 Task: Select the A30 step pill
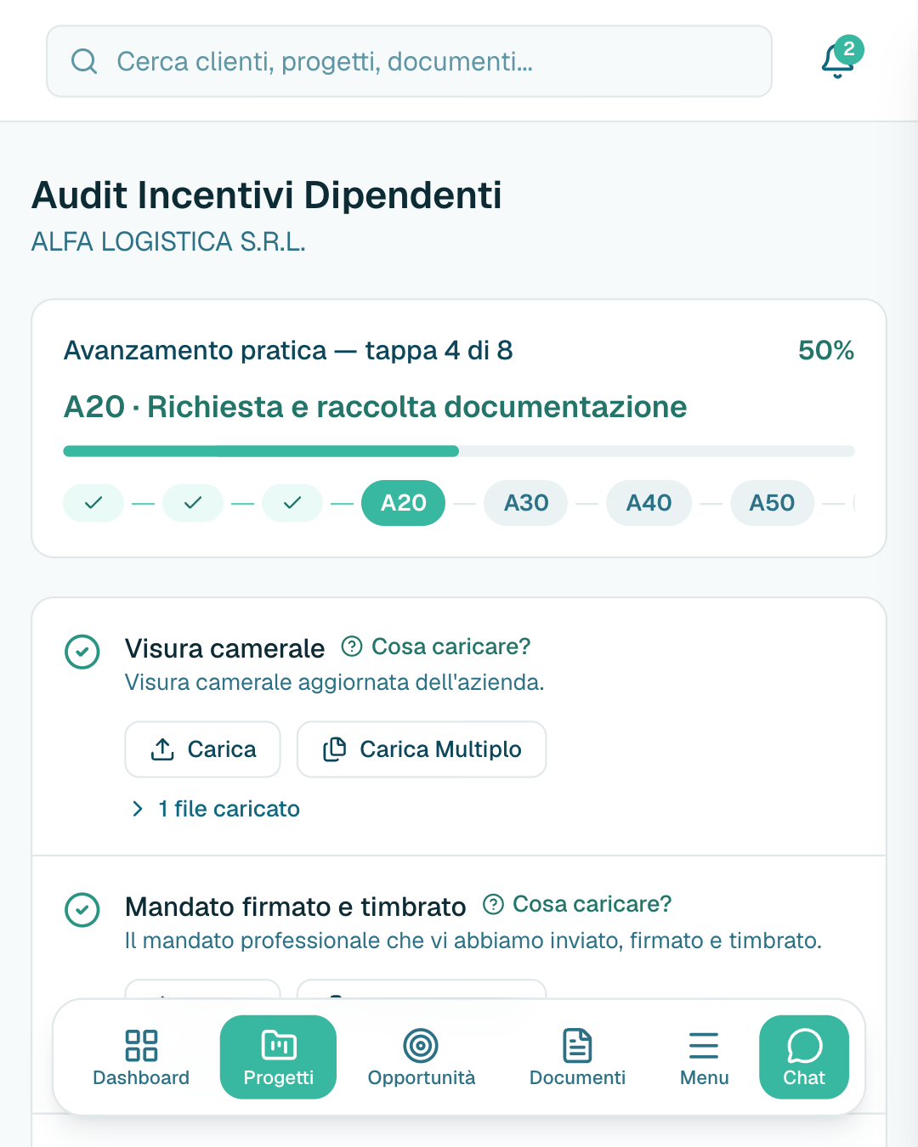click(x=526, y=503)
